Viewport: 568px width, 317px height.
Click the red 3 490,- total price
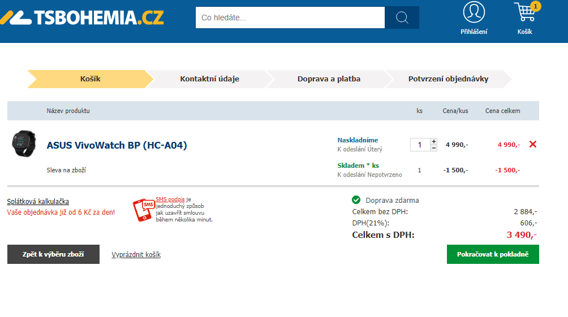522,235
